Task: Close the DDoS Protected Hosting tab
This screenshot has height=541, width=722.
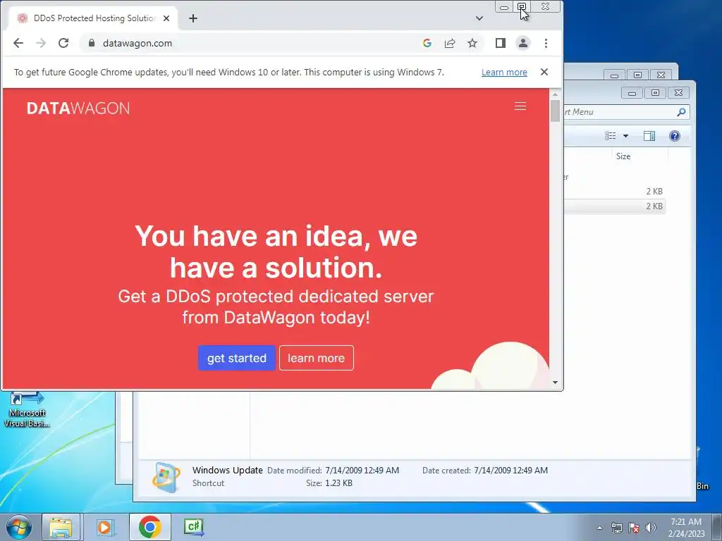Action: (x=166, y=18)
